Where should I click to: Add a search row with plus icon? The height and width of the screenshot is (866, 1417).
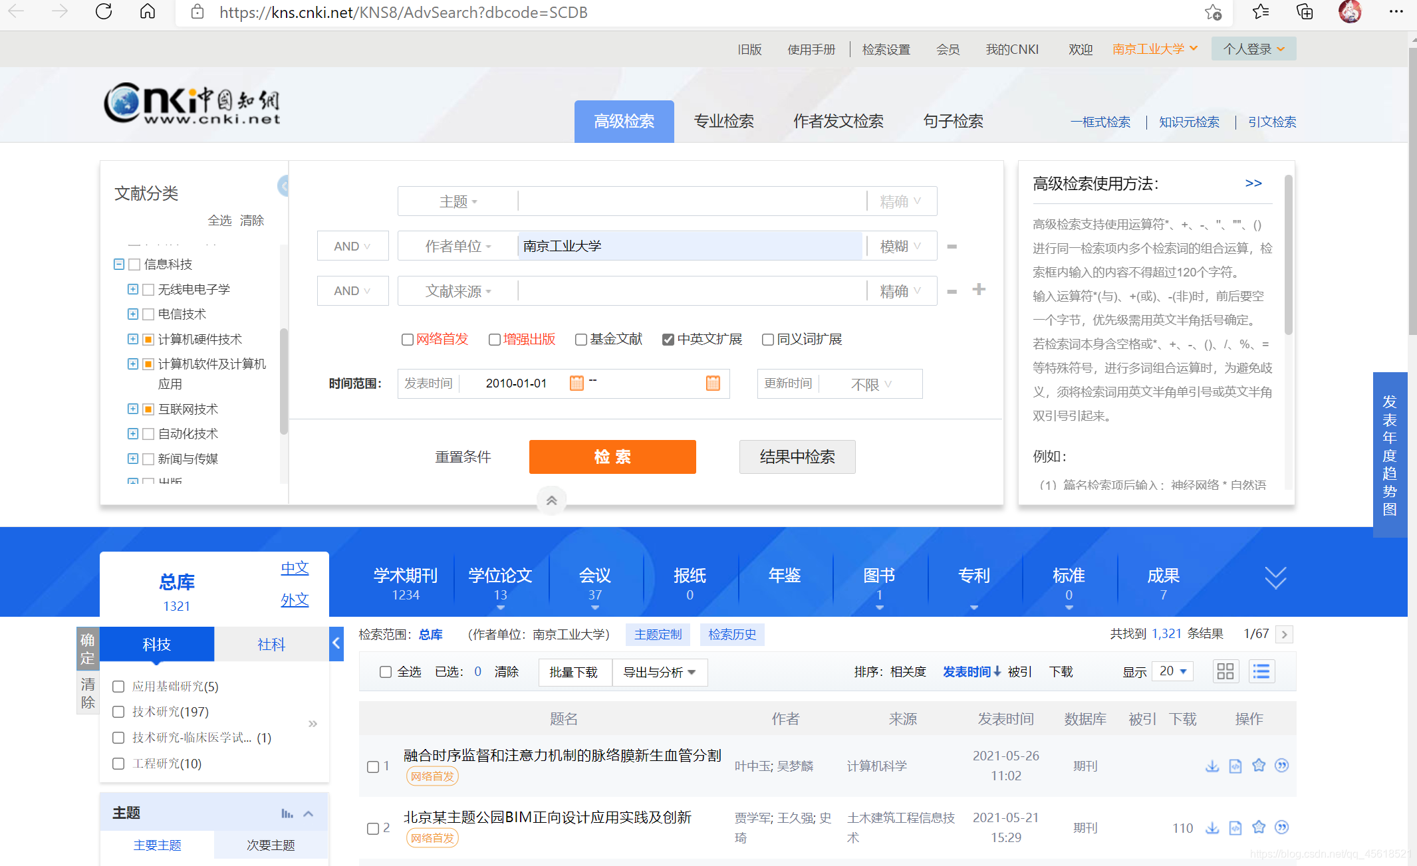979,290
